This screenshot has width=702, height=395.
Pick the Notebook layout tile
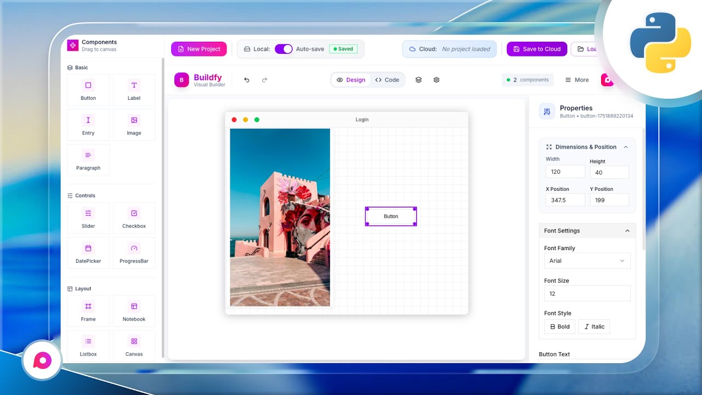point(134,311)
